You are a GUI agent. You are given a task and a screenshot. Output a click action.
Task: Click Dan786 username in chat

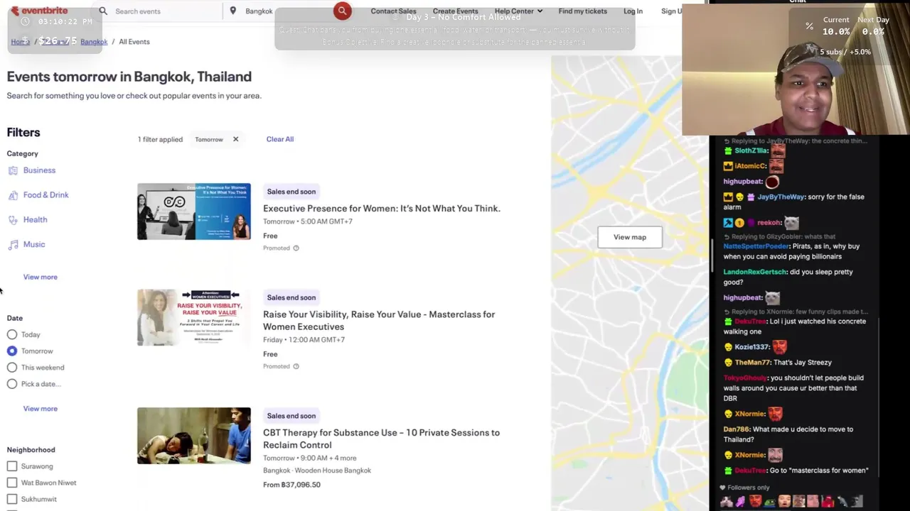736,429
